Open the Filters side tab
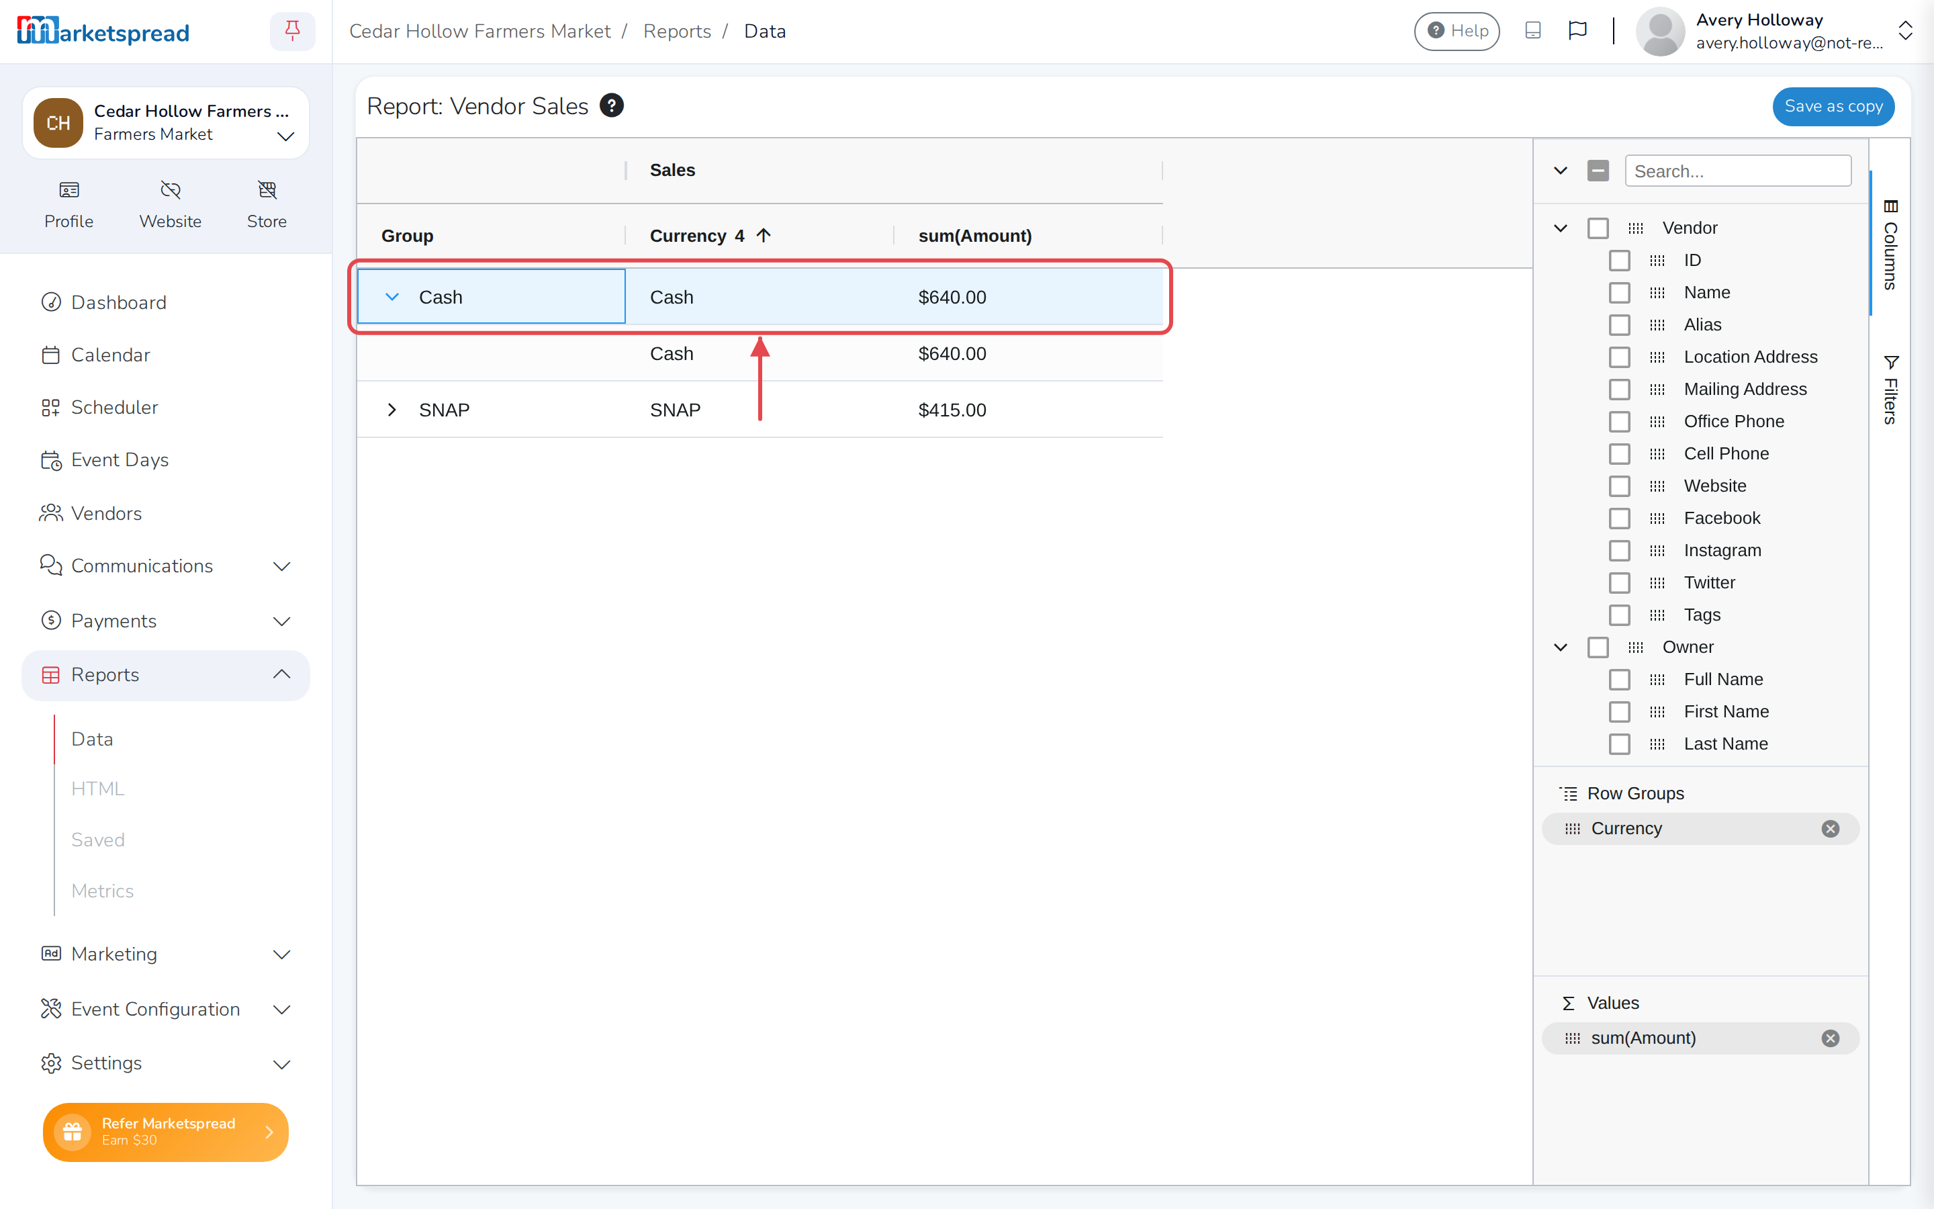This screenshot has width=1934, height=1209. coord(1890,390)
